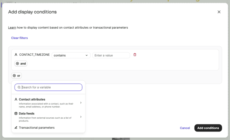Expand Contact attributes with its chevron
This screenshot has height=140, width=230.
pos(81,103)
